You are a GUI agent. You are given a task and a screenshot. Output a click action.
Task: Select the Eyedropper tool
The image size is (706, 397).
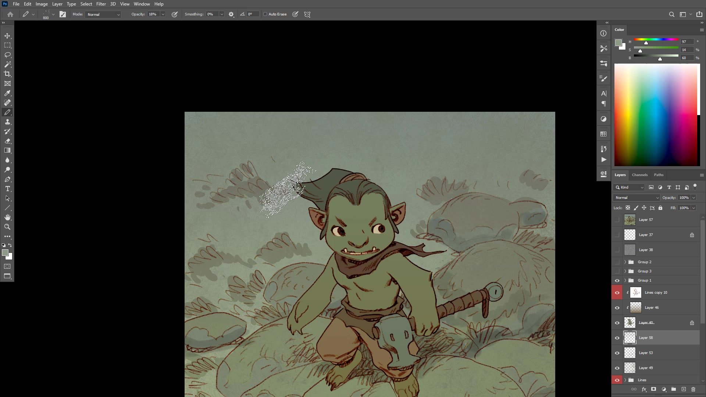[7, 93]
